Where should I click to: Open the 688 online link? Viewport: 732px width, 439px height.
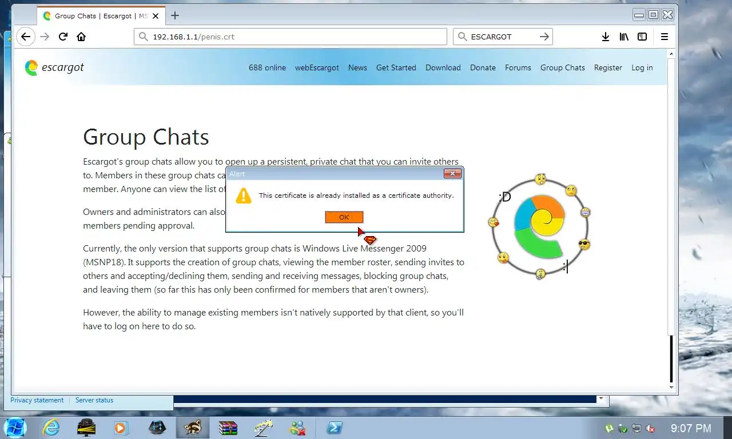click(267, 67)
